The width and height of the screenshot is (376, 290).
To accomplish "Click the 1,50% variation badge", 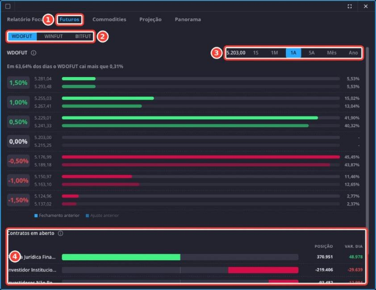I will coord(18,83).
